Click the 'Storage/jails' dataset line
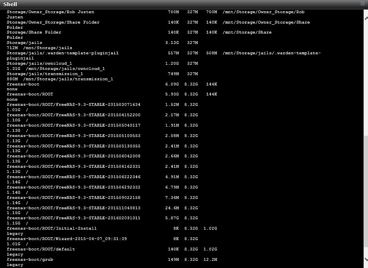Image resolution: width=368 pixels, height=268 pixels. point(24,43)
